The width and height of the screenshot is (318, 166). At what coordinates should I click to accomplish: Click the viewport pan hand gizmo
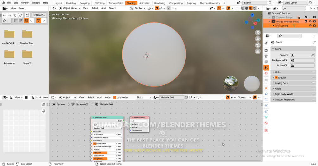coord(258,39)
